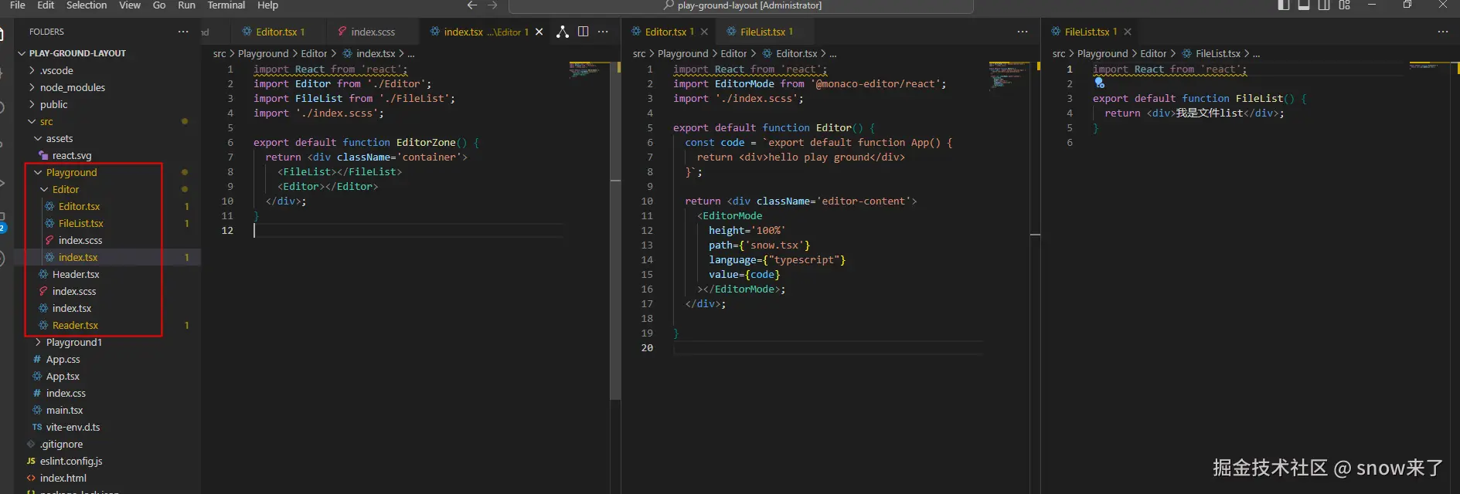
Task: Open customize layout icon in title bar
Action: 1344,5
